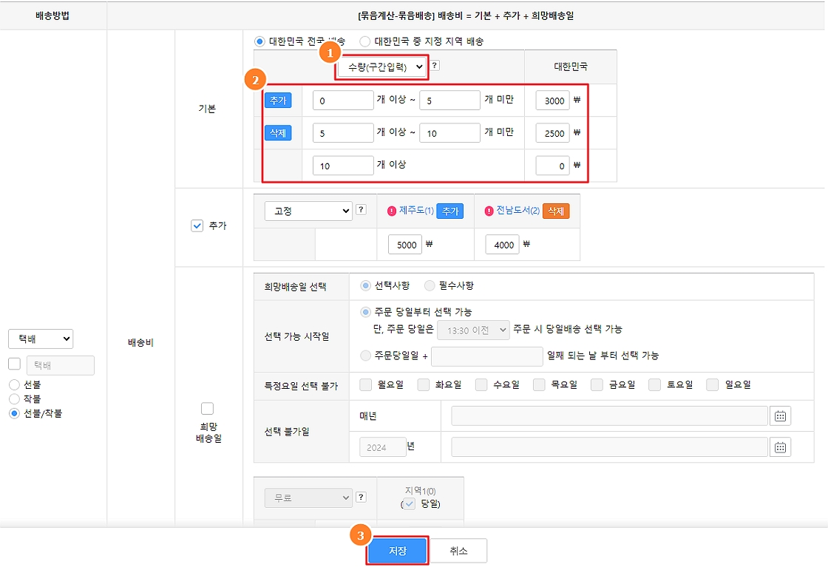The height and width of the screenshot is (567, 828).
Task: Click the orange 삭제 button for 전남도서
Action: pyautogui.click(x=556, y=211)
